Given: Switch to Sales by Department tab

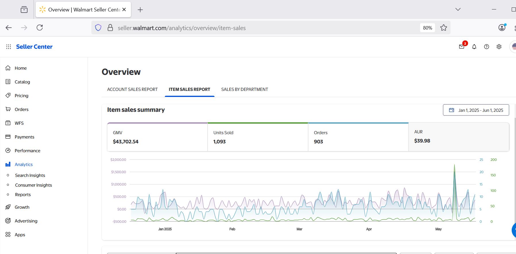Looking at the screenshot, I should (244, 89).
